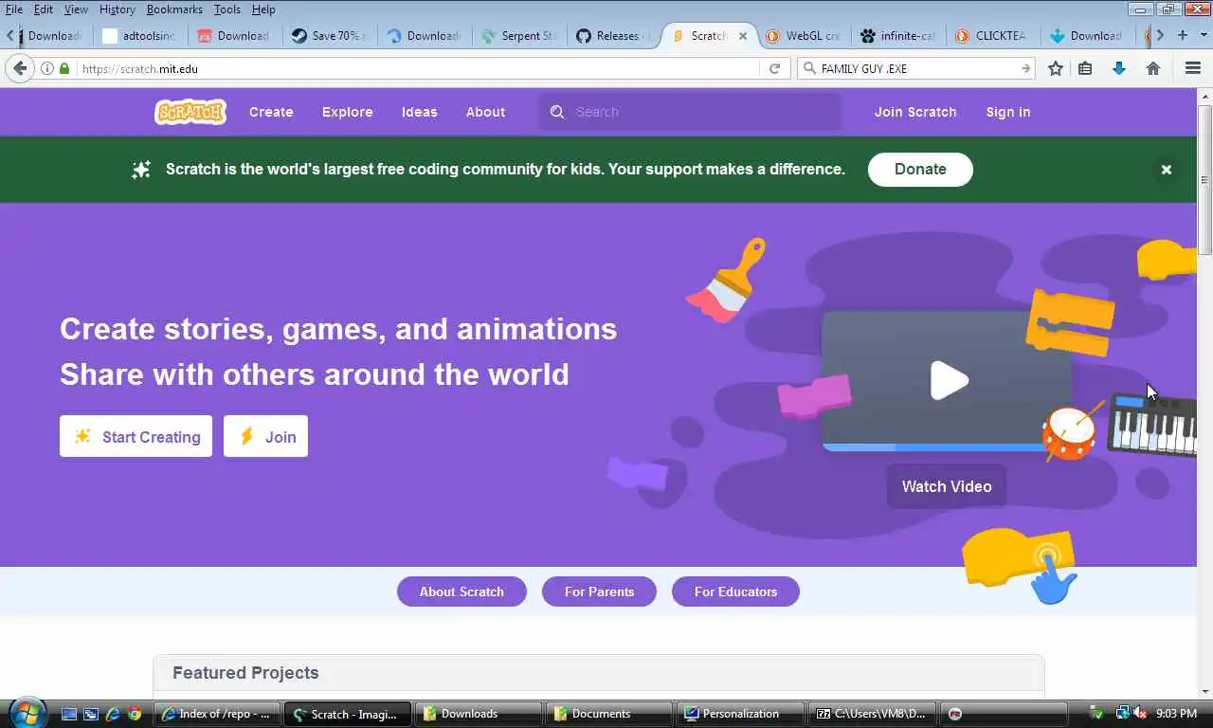Switch to the Releases GitHub tab

click(613, 36)
